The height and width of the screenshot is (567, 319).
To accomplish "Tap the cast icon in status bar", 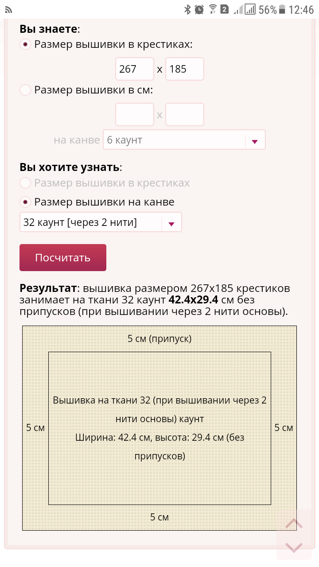I will (8, 9).
